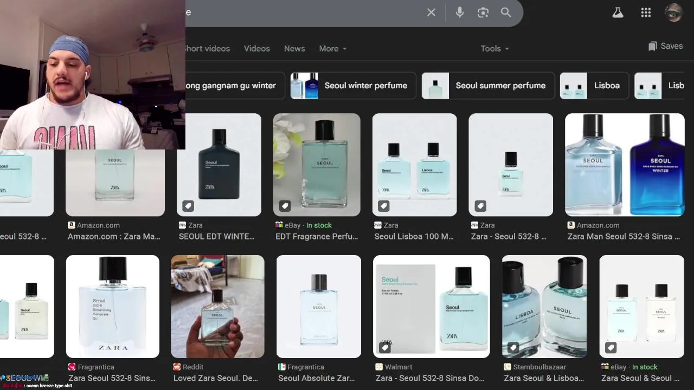The width and height of the screenshot is (694, 390).
Task: Open Search Labs flask icon
Action: (618, 12)
